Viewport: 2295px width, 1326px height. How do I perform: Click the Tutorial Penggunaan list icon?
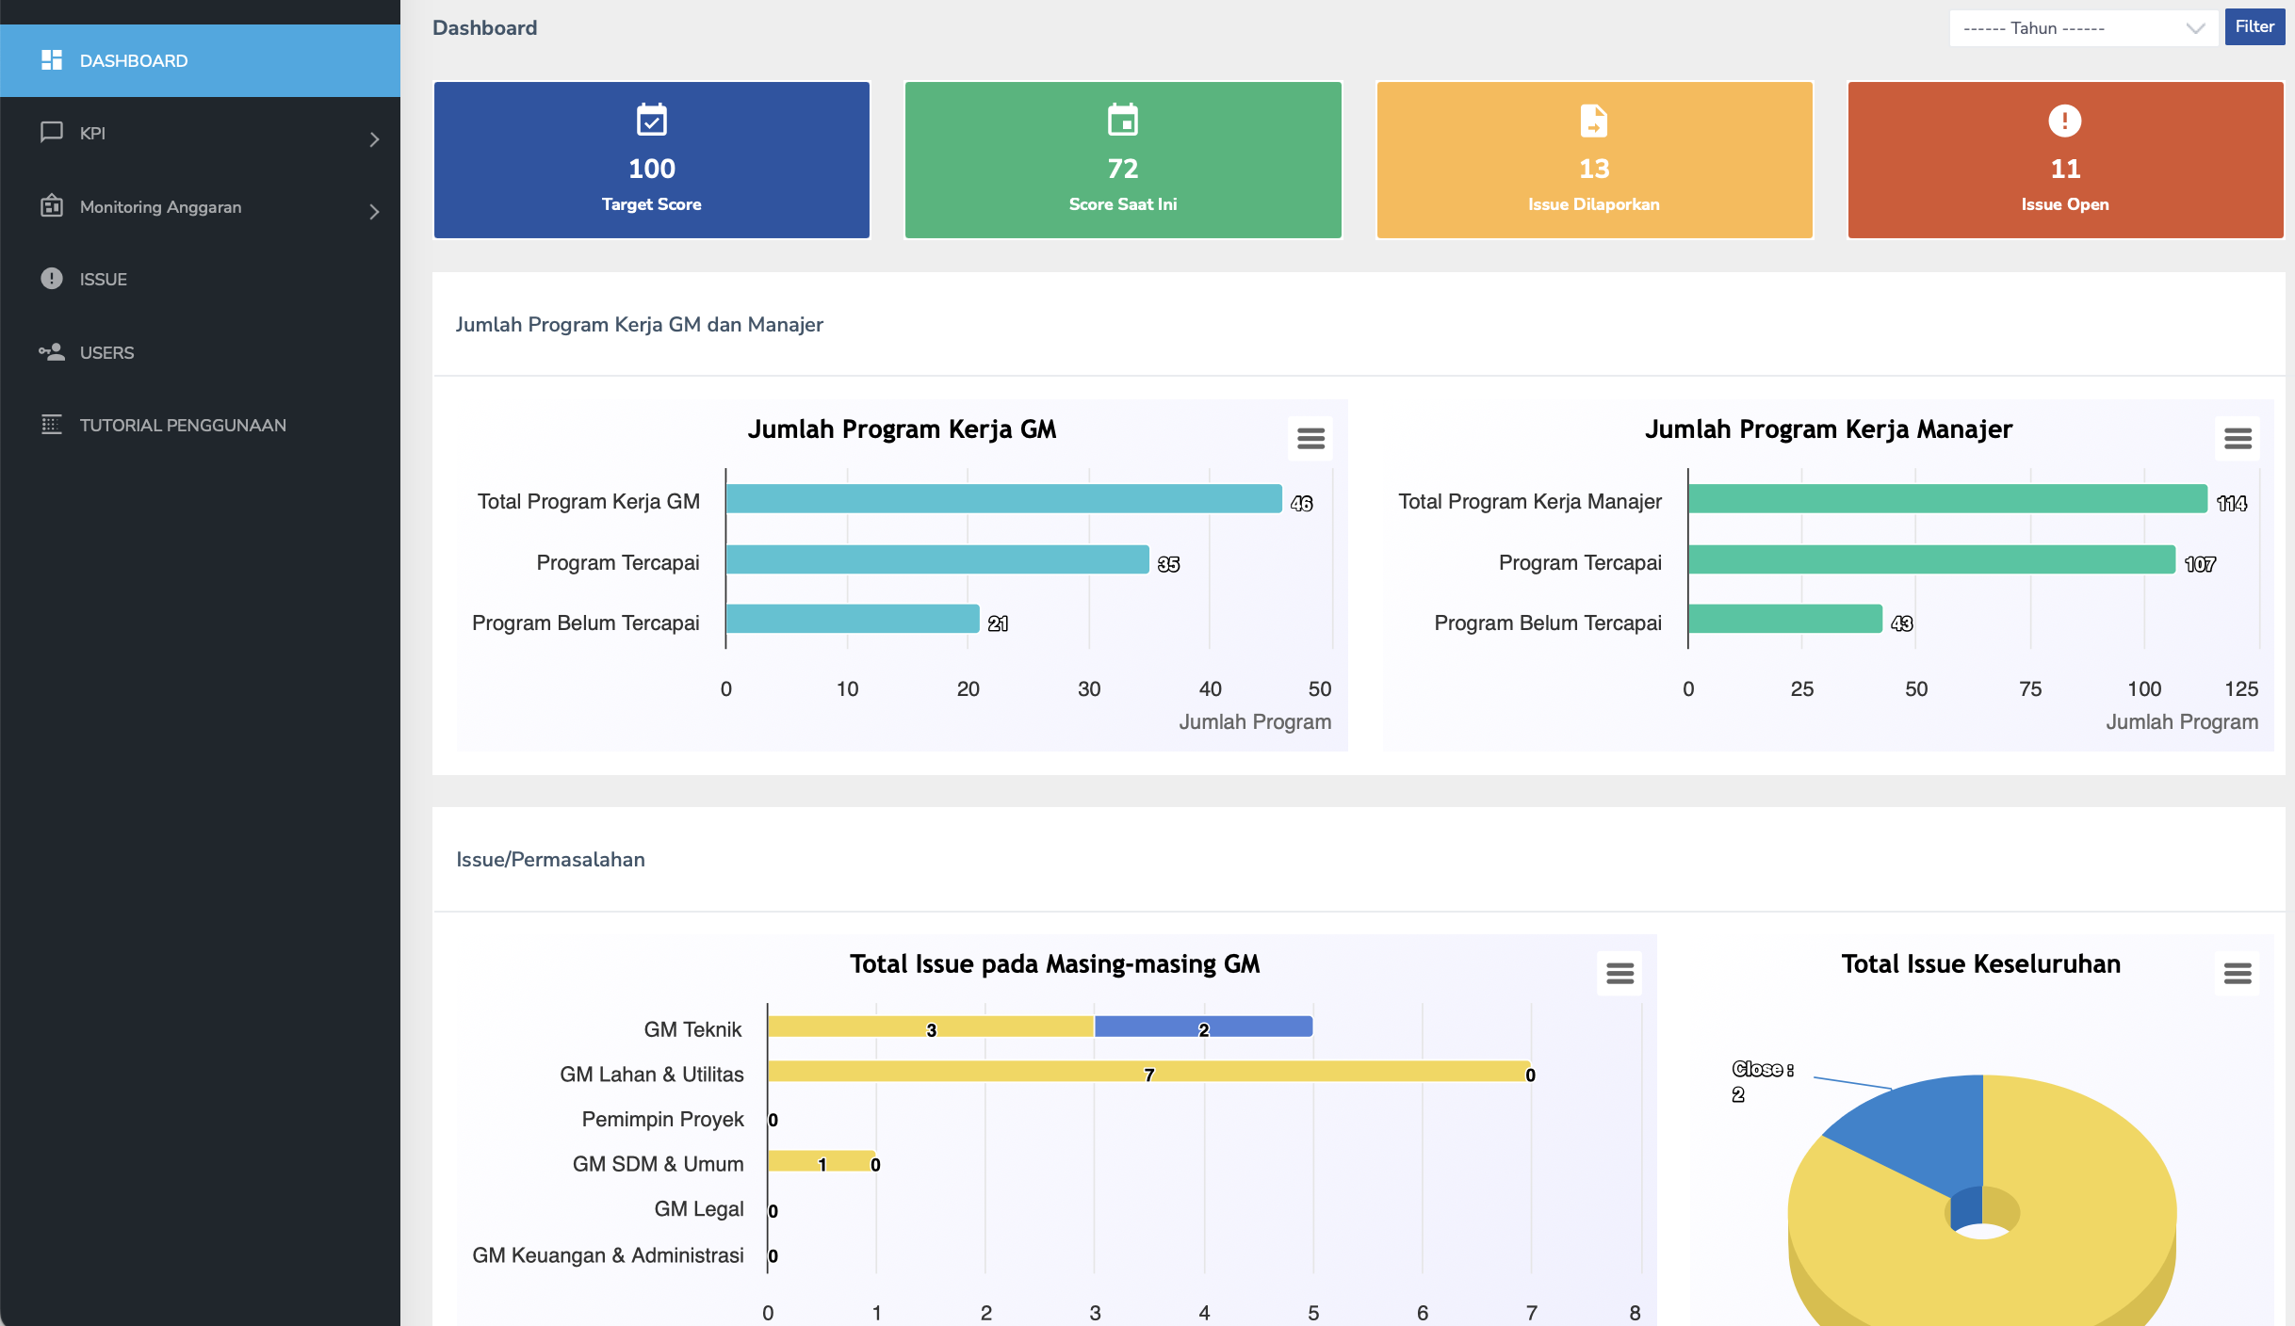[52, 425]
